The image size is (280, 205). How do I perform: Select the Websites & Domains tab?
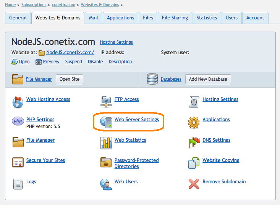(x=58, y=18)
